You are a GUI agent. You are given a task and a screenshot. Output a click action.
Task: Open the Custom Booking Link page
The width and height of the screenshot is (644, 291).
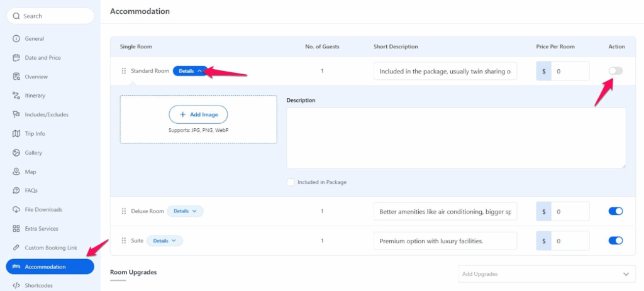(51, 248)
